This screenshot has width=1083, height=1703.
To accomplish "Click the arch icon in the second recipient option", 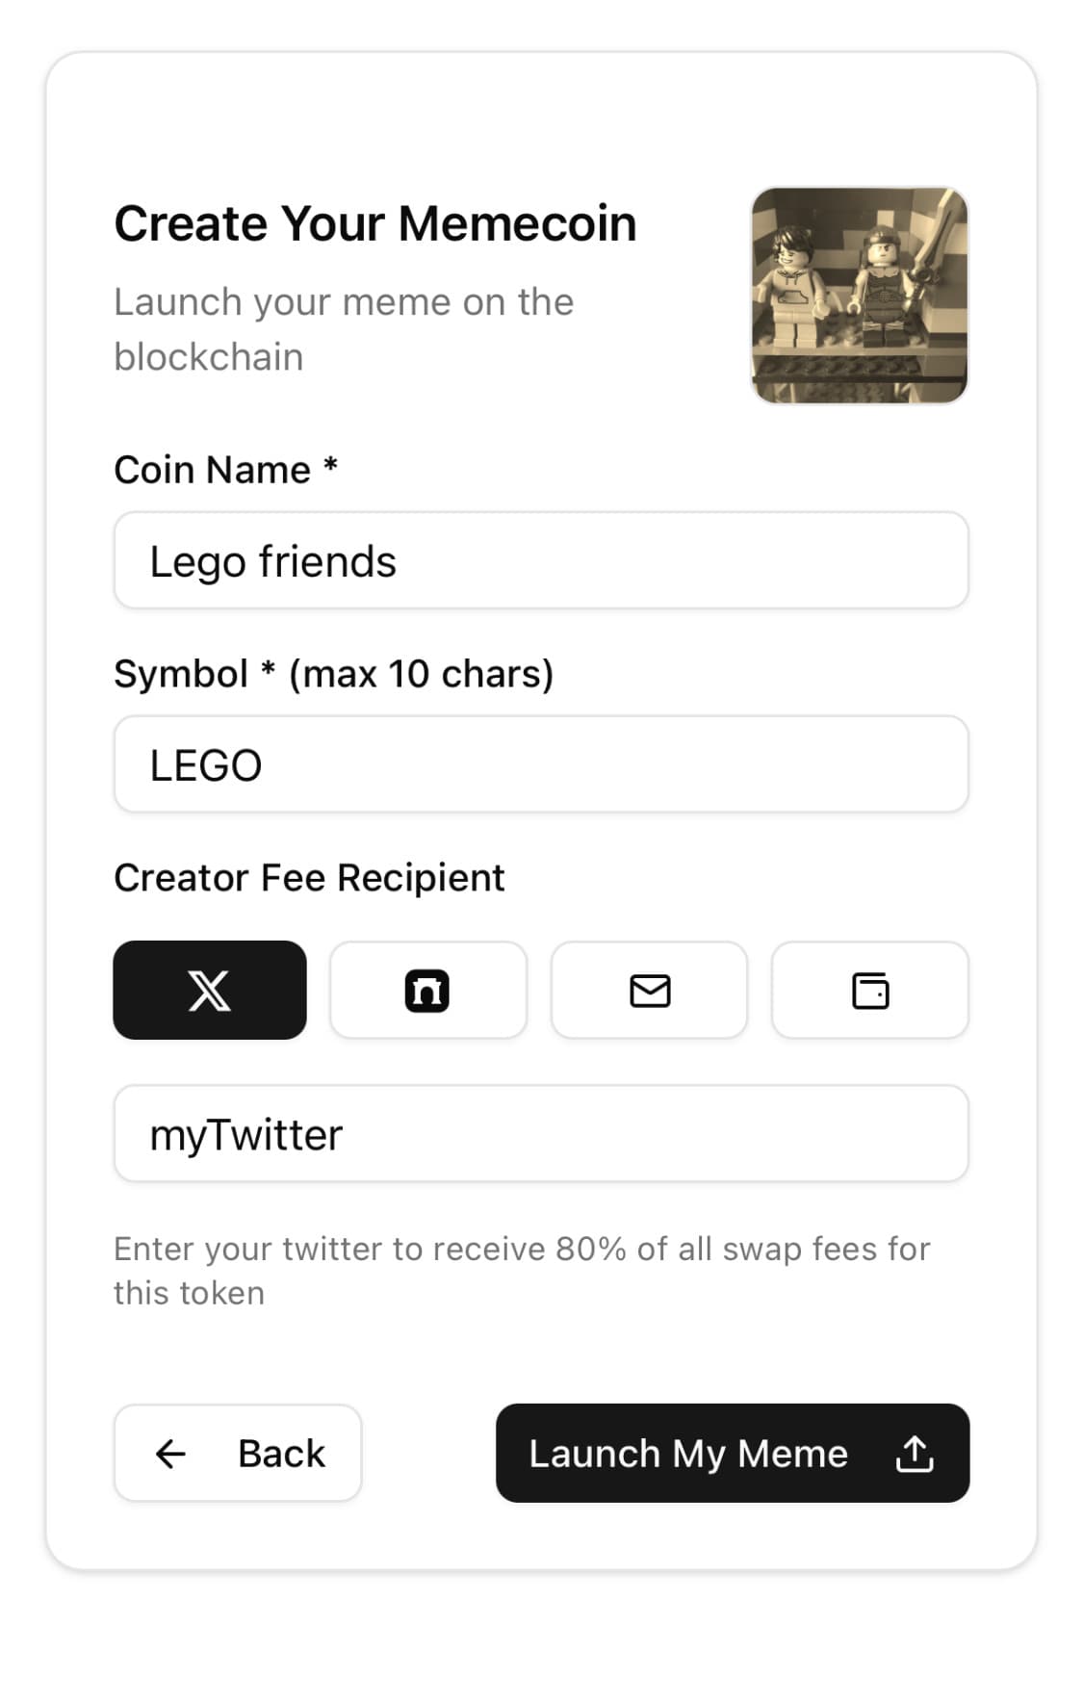I will (428, 990).
